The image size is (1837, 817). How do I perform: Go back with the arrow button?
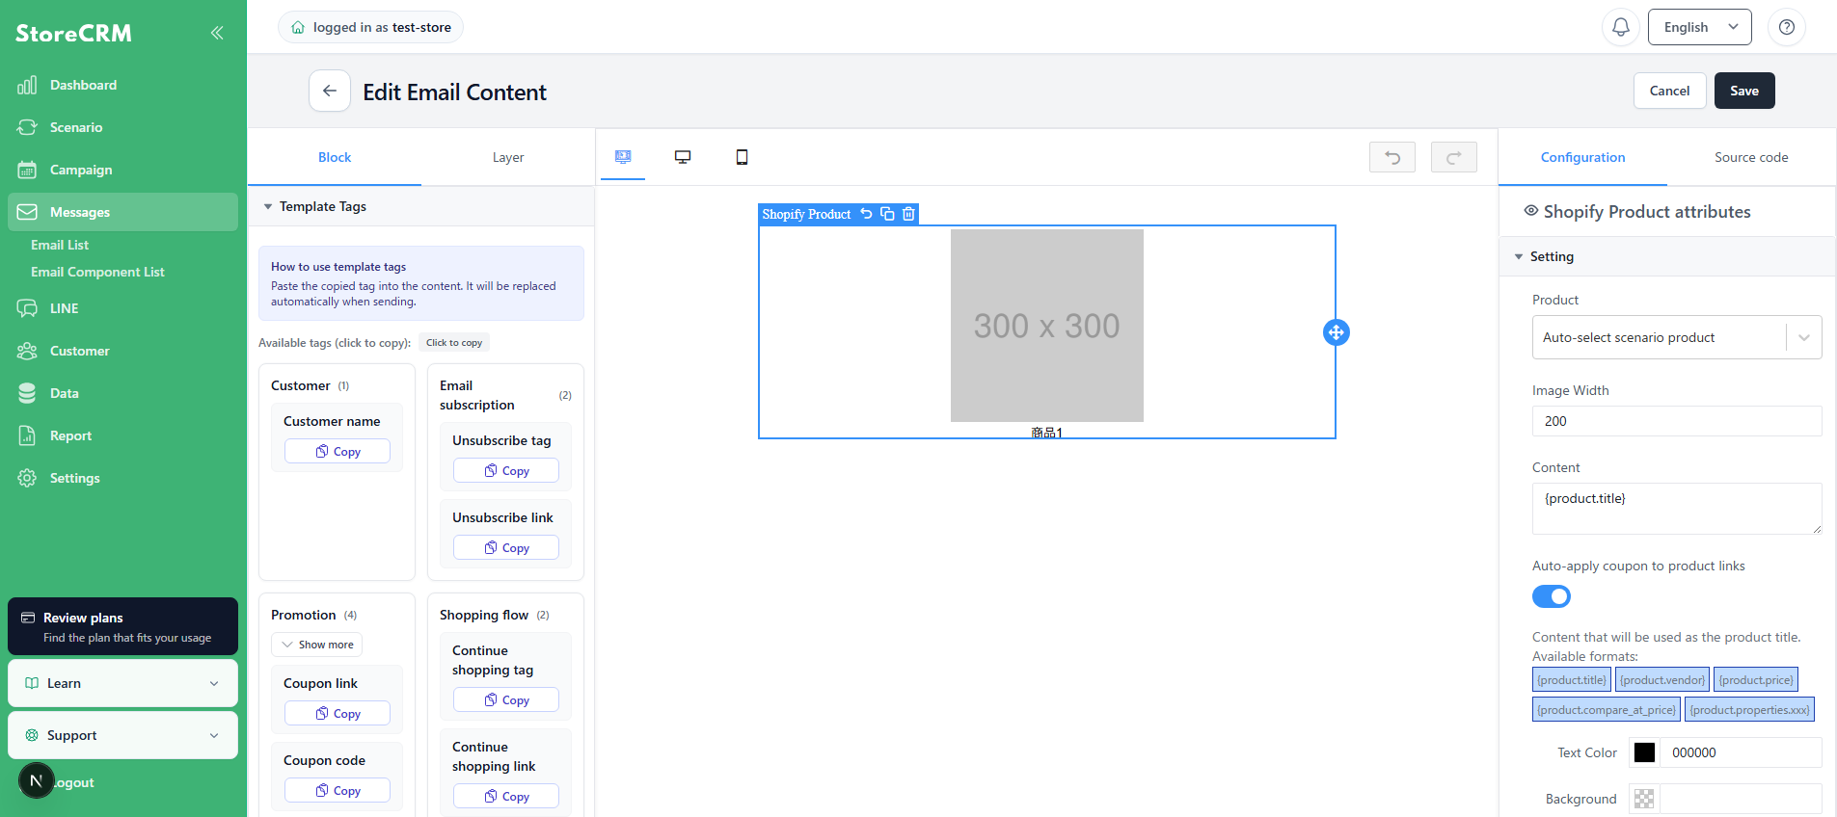pyautogui.click(x=330, y=91)
